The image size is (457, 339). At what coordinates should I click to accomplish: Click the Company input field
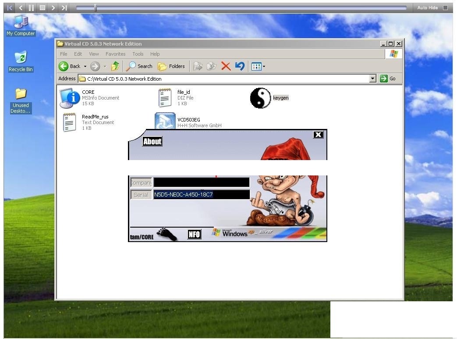[202, 182]
